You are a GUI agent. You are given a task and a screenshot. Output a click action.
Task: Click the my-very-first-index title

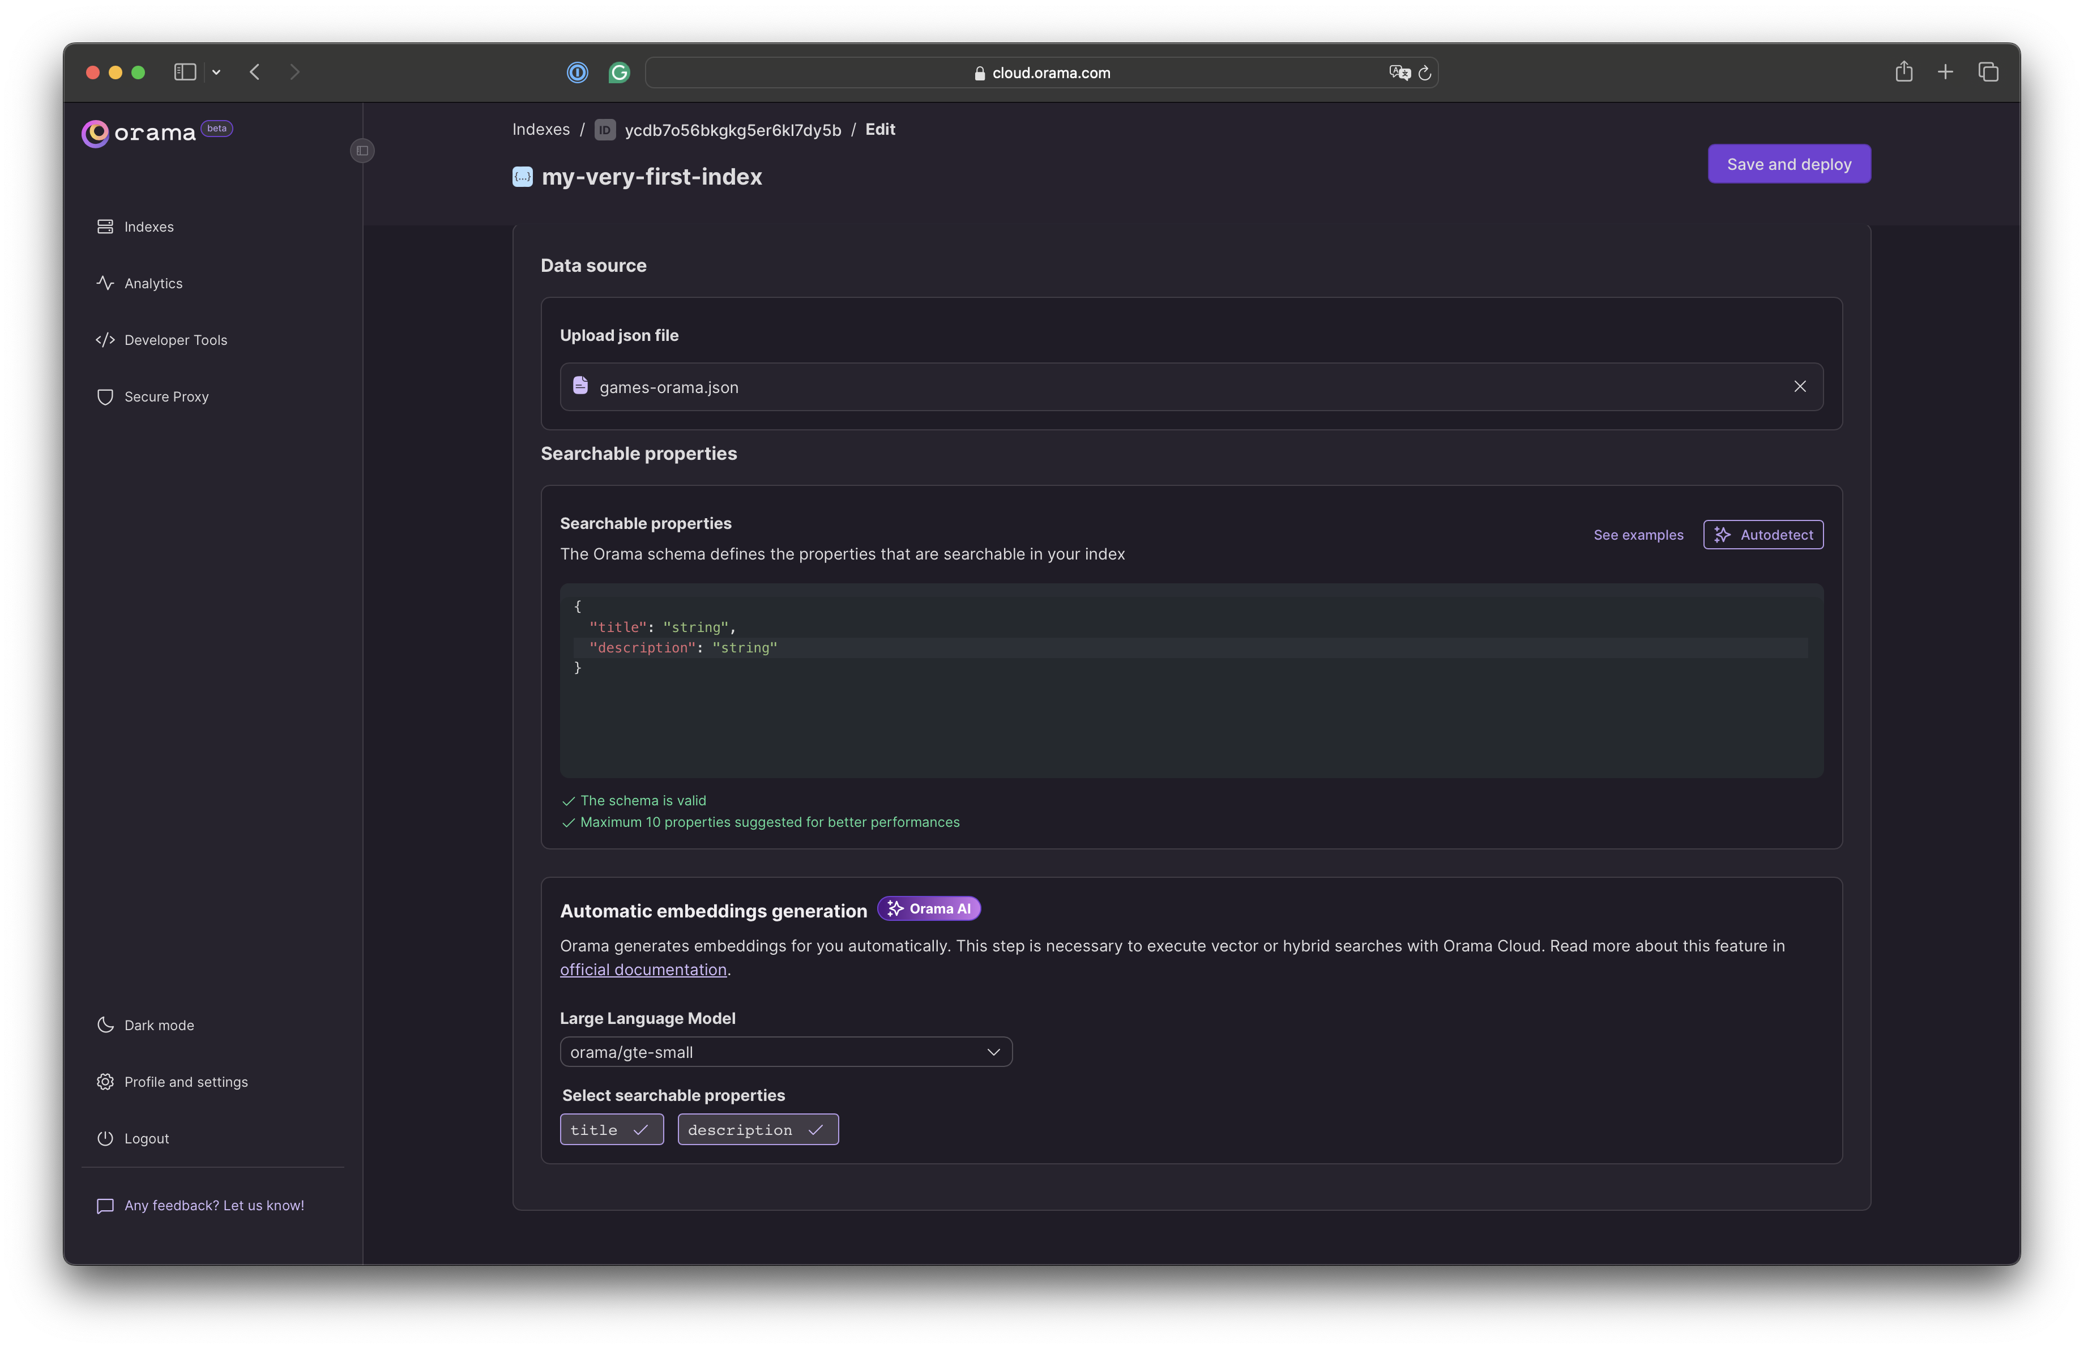tap(651, 177)
